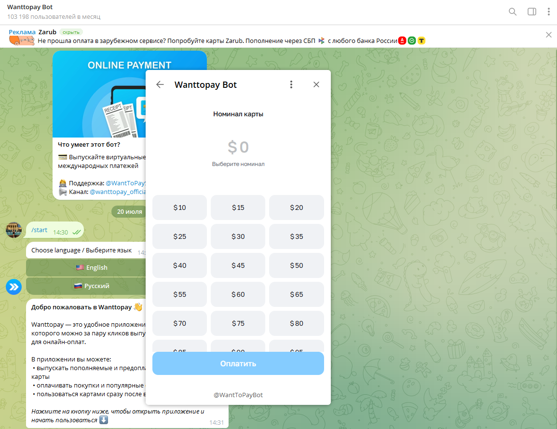The width and height of the screenshot is (557, 429).
Task: Close the Wanttopay Bot popup
Action: [316, 84]
